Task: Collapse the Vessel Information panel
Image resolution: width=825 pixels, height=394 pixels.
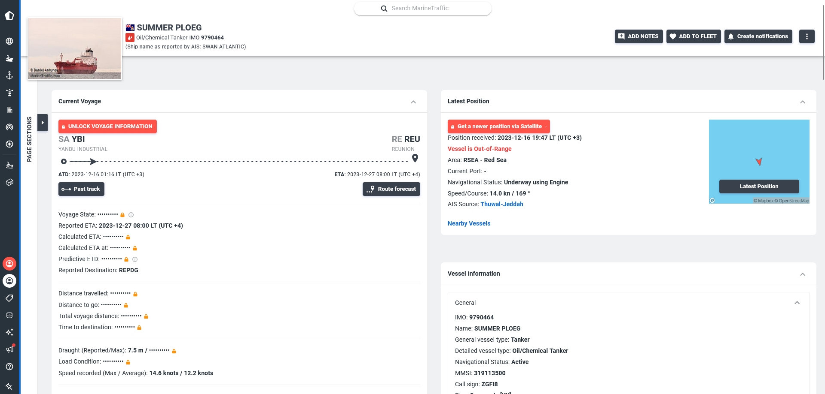Action: tap(803, 274)
